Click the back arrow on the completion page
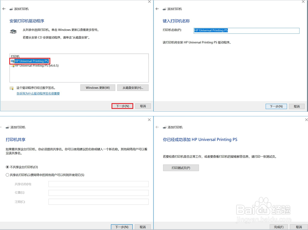 [158, 127]
